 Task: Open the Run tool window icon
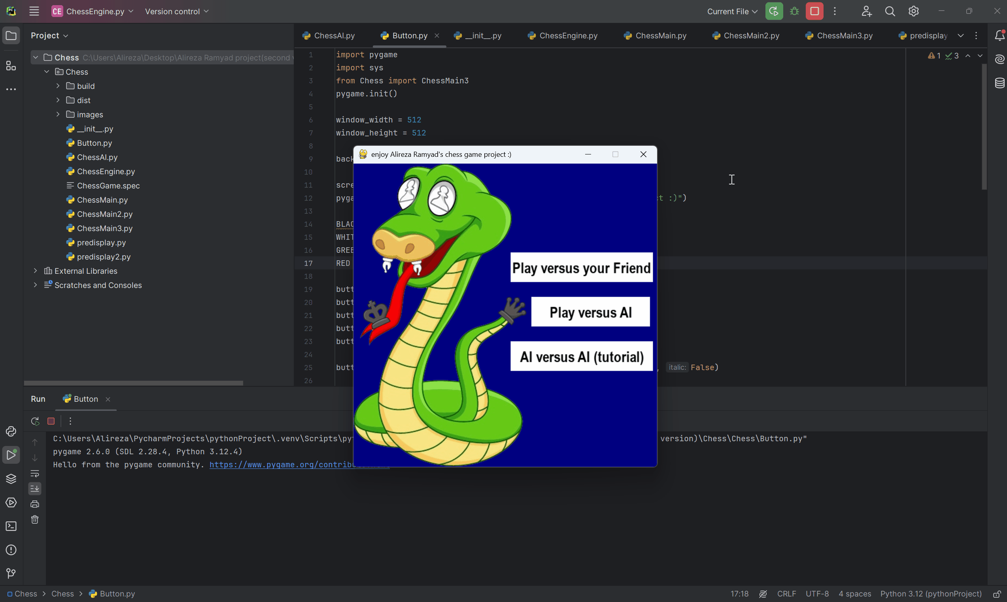point(11,455)
